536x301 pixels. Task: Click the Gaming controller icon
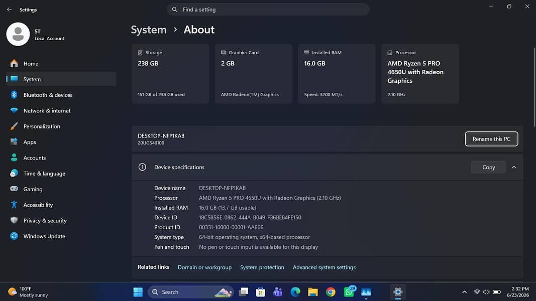[14, 189]
